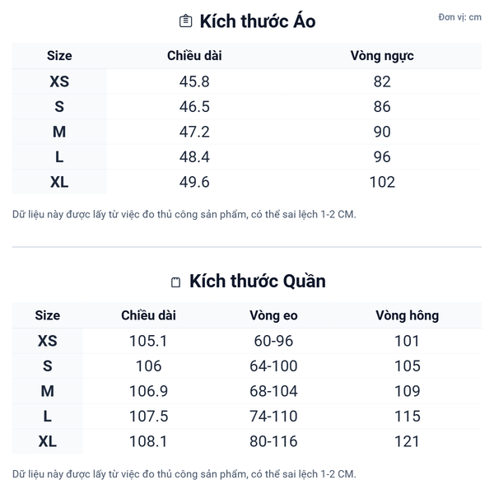Select the Vòng hông column header
The height and width of the screenshot is (494, 494).
[407, 315]
